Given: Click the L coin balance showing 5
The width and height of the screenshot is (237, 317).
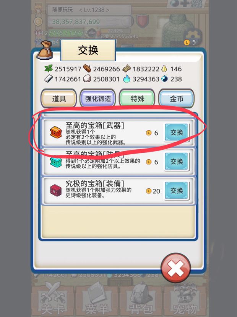Looking at the screenshot, I should point(190,42).
